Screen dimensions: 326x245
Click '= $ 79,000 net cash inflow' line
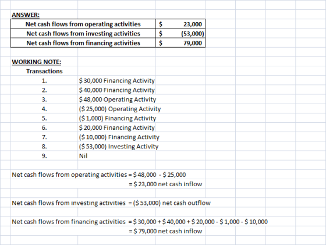[x=165, y=231]
